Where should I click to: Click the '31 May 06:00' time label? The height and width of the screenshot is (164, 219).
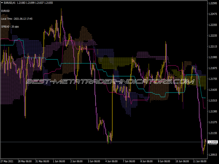[x=42, y=161]
